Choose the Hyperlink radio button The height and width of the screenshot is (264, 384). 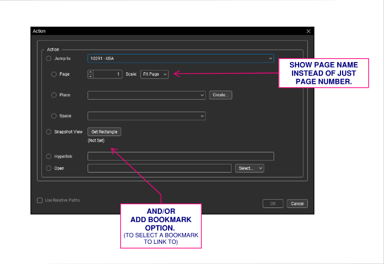[x=49, y=156]
